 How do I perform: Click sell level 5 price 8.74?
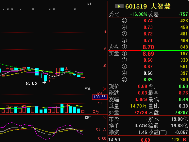pos(148,21)
